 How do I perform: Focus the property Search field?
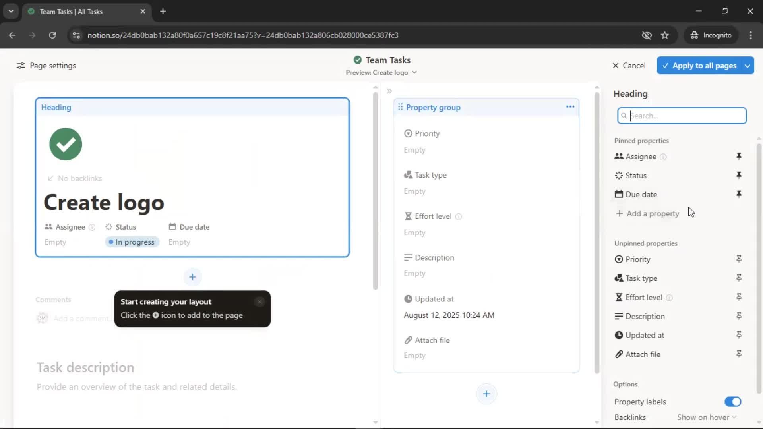click(x=682, y=116)
